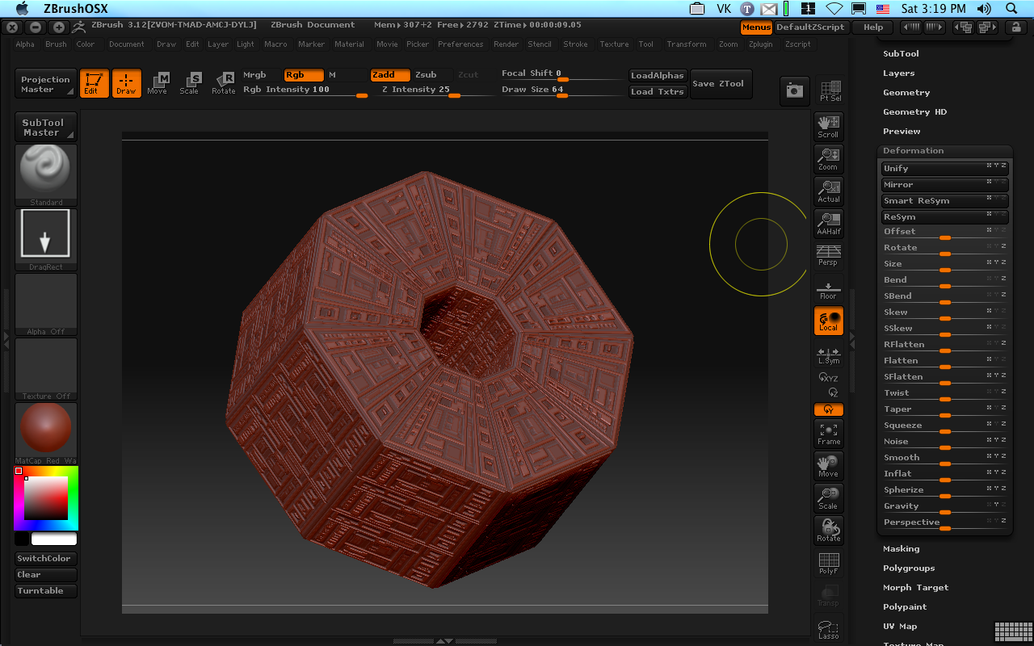Viewport: 1034px width, 646px height.
Task: Collapse the Deformation section header
Action: pyautogui.click(x=913, y=151)
